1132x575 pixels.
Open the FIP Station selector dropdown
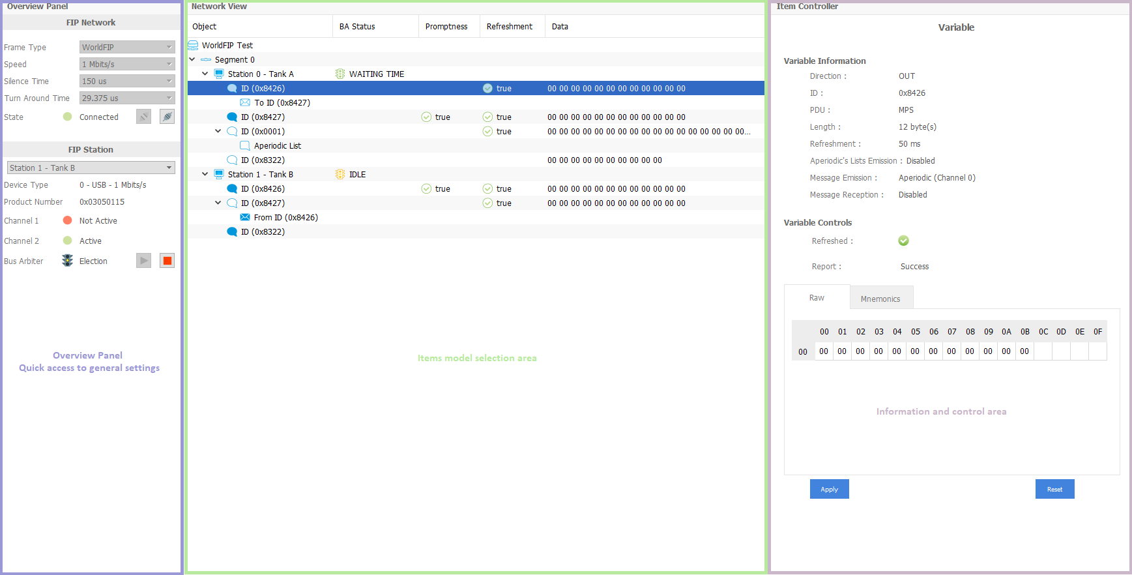point(91,168)
